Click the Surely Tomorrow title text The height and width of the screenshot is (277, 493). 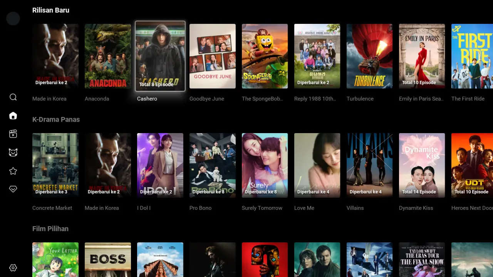[x=262, y=208]
